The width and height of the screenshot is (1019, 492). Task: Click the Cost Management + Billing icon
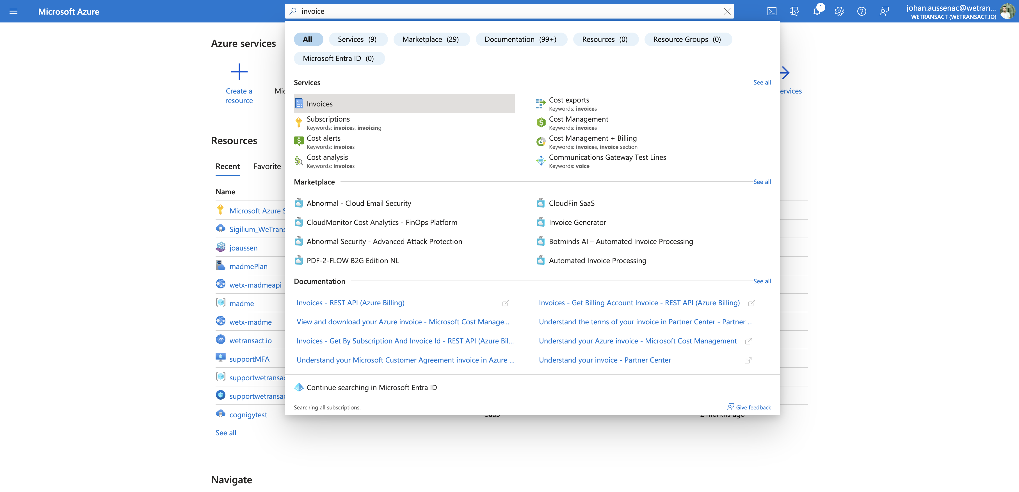coord(541,142)
